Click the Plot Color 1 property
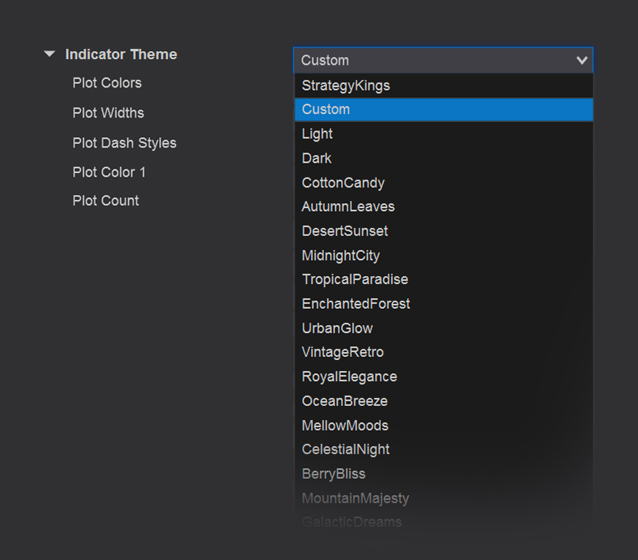This screenshot has height=560, width=638. pos(109,172)
